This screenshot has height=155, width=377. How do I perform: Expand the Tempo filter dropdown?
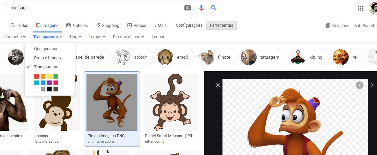pos(97,37)
